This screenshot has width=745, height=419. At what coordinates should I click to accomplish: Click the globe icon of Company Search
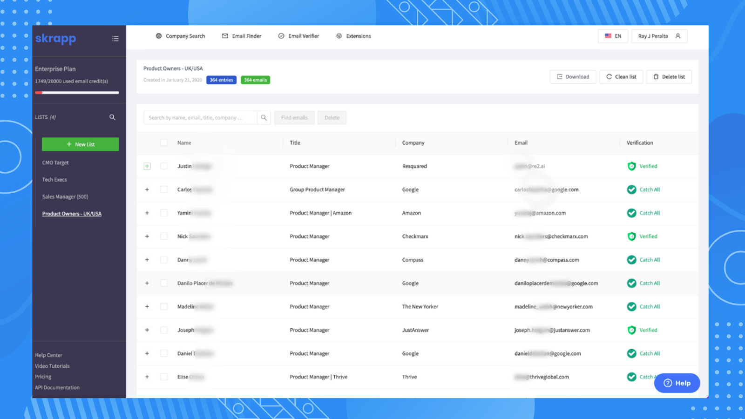[x=159, y=36]
